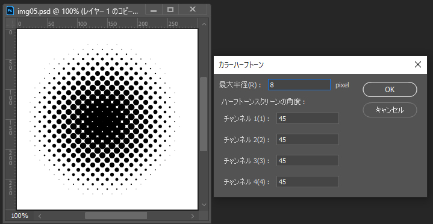The width and height of the screenshot is (433, 224).
Task: Minimize the img05.psd document window
Action: coord(154,10)
